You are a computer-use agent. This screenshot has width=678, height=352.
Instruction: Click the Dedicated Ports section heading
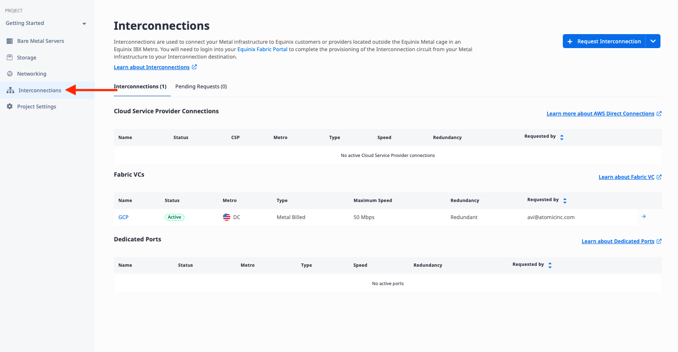[x=138, y=239]
